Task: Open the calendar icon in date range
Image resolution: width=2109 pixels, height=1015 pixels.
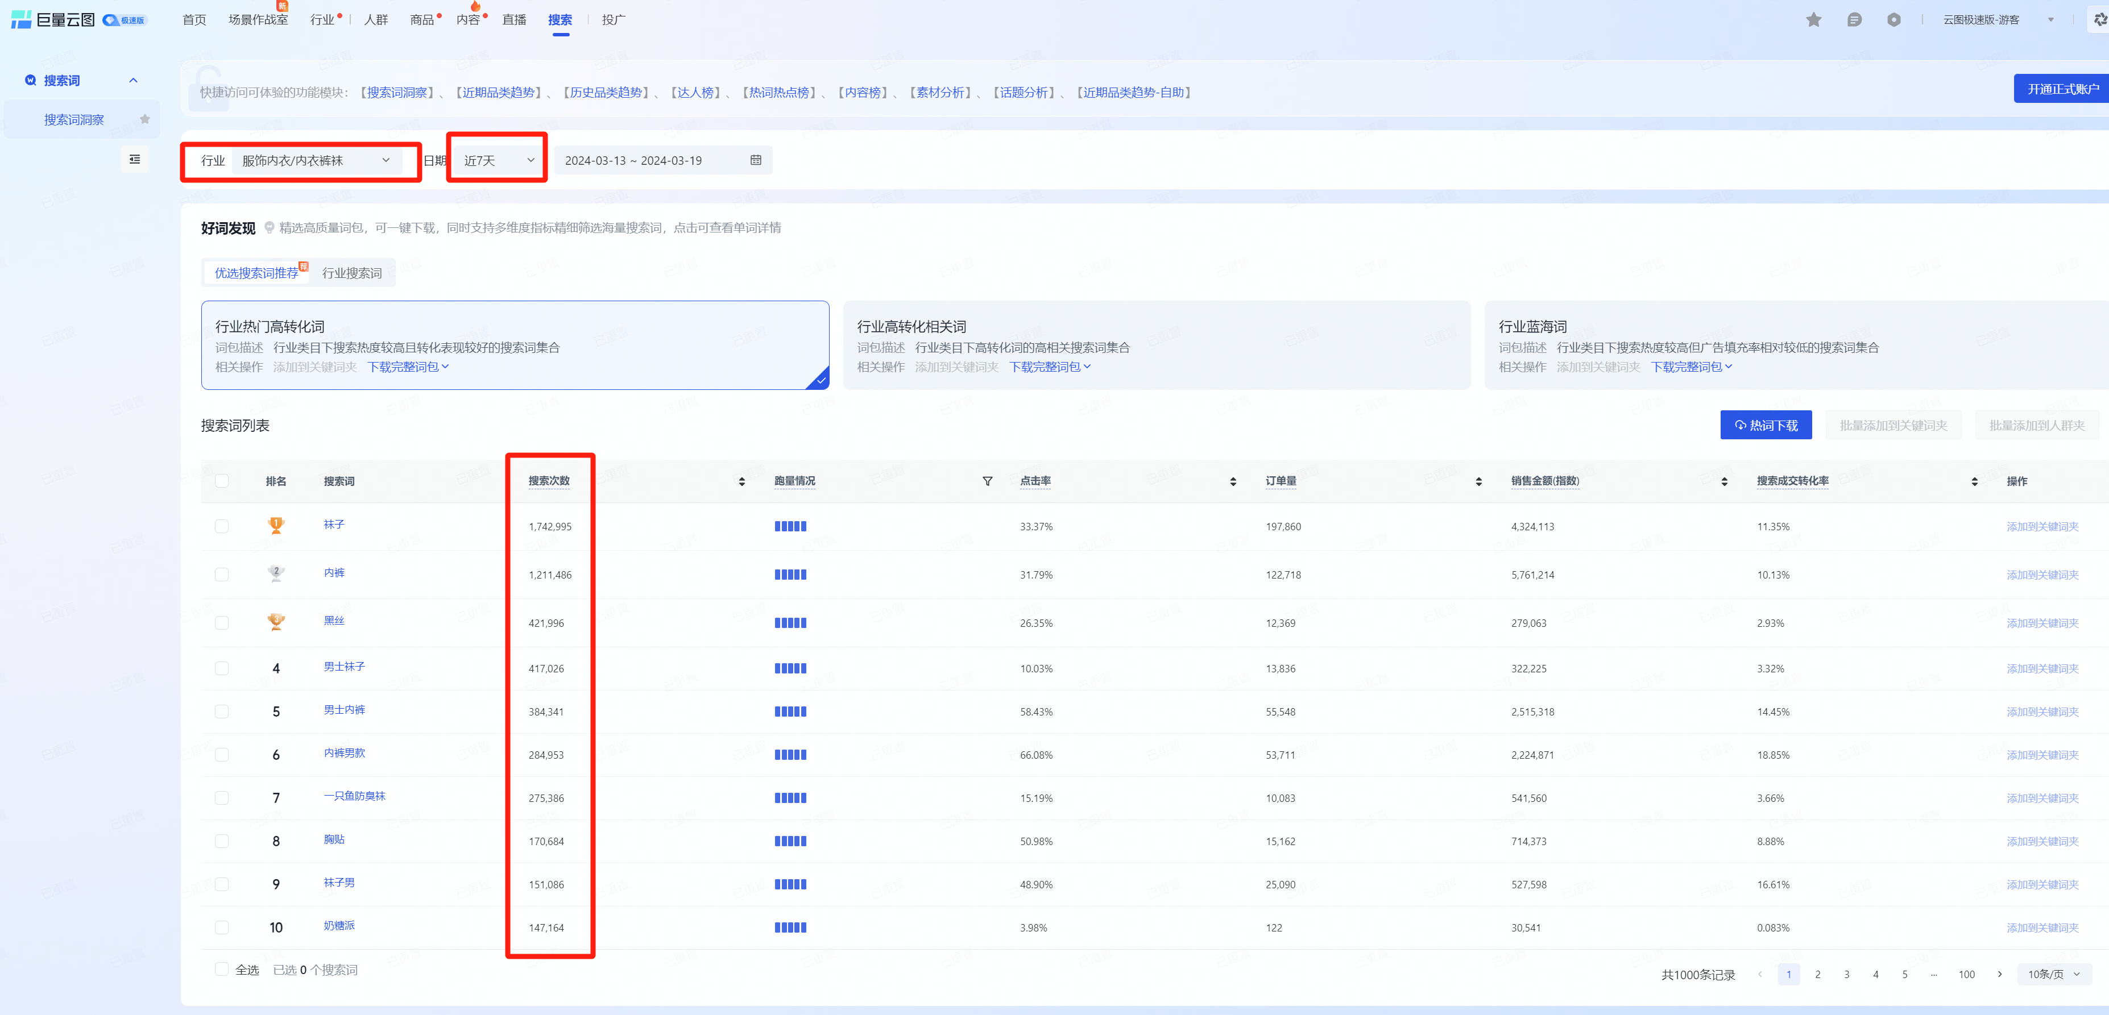Action: coord(756,160)
